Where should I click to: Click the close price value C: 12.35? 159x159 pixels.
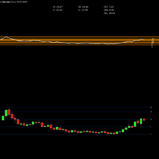click(x=58, y=10)
